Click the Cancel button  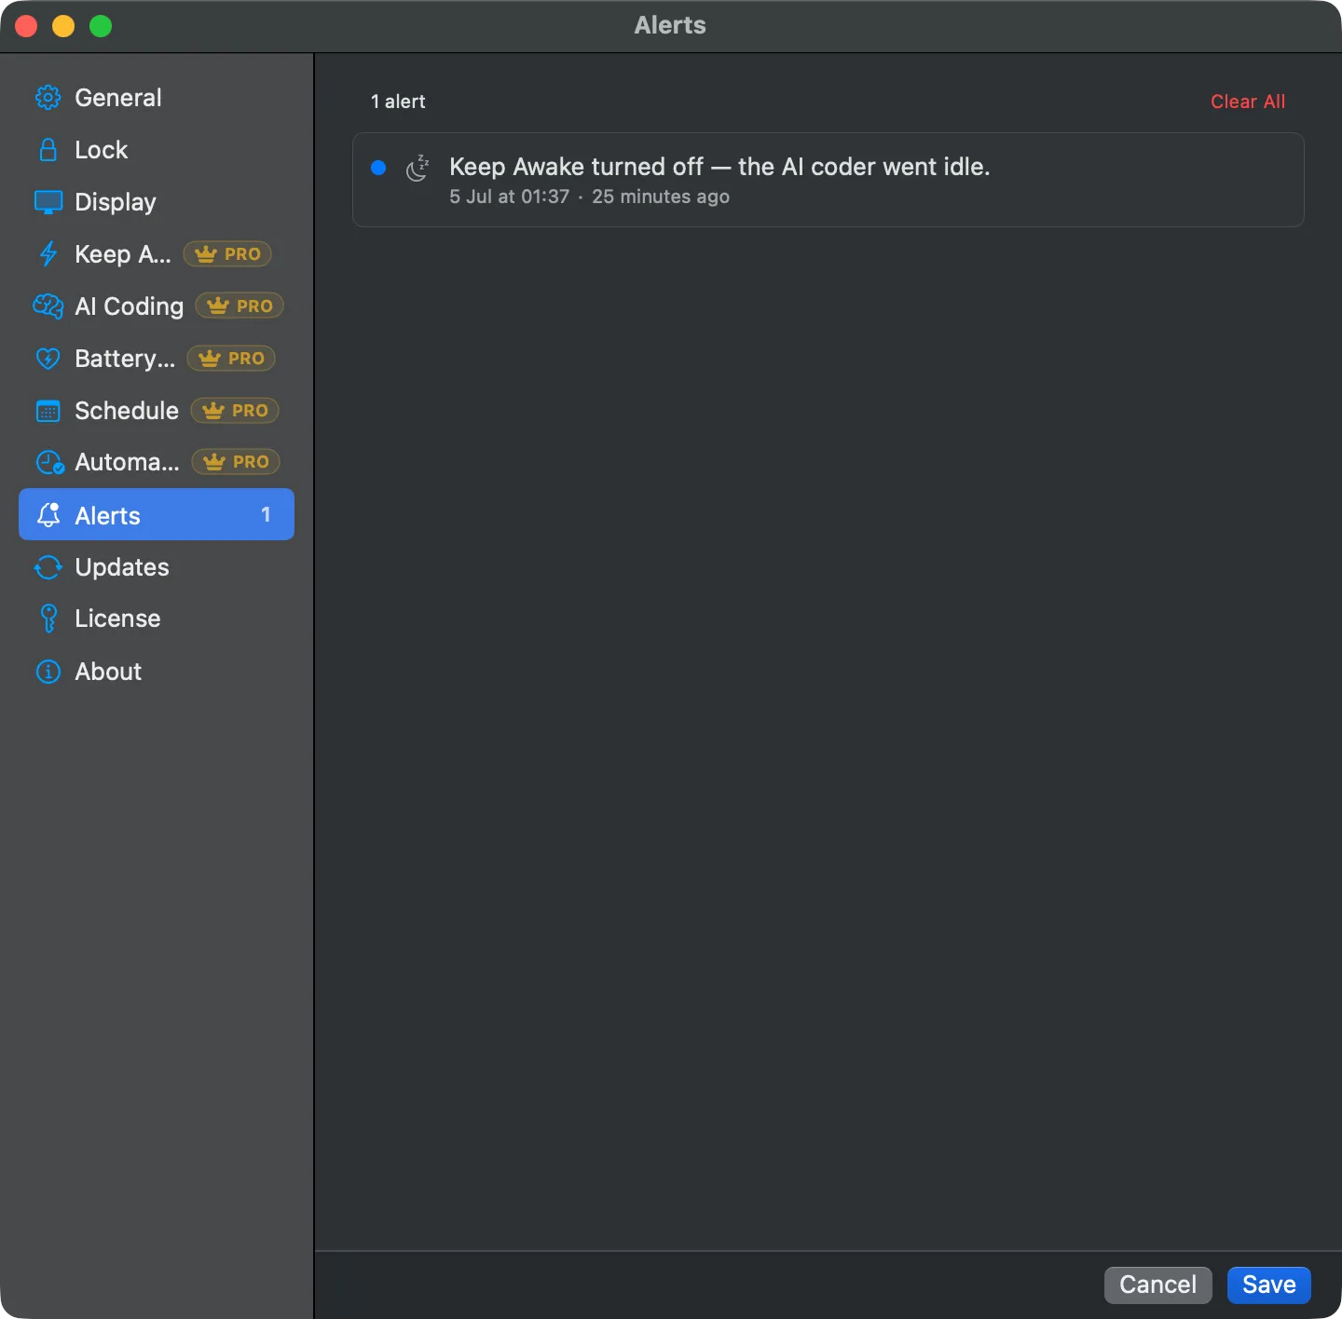[1157, 1285]
